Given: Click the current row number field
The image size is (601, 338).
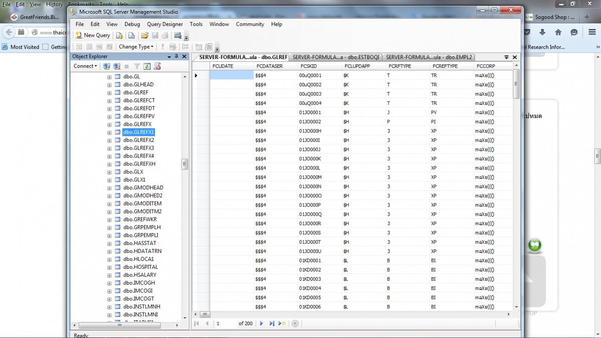Looking at the screenshot, I should [x=225, y=323].
